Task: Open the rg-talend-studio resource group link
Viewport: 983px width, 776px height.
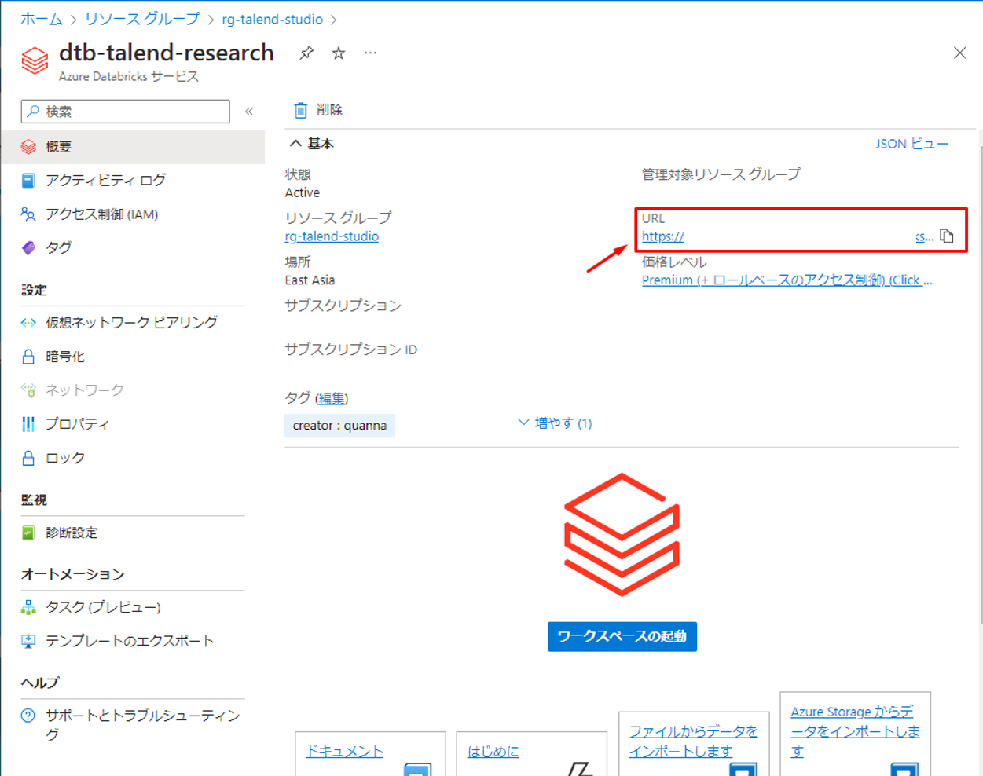Action: [x=332, y=236]
